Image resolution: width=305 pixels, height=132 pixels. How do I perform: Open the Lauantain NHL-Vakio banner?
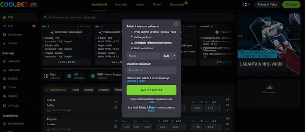click(269, 45)
